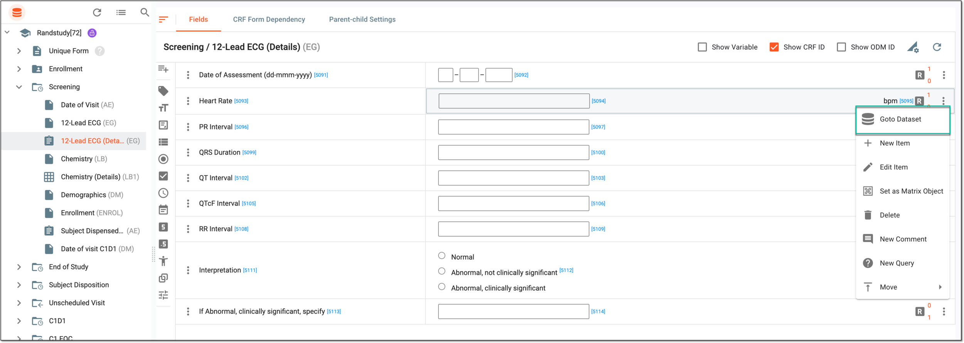Expand the Unique Form node
The image size is (964, 343).
19,51
